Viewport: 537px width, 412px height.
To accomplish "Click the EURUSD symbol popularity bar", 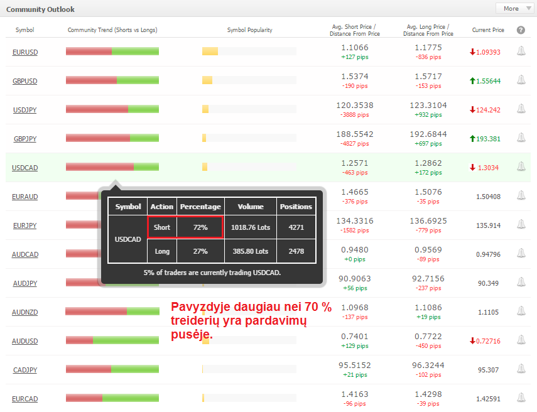I will coord(249,51).
